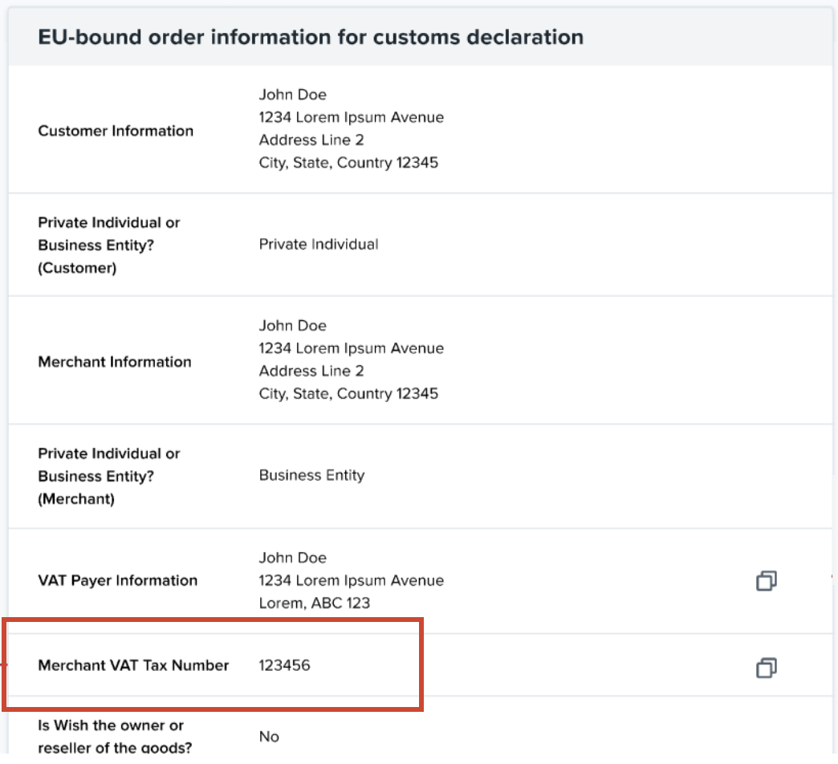Click the Private Individual value
838x764 pixels.
[318, 244]
